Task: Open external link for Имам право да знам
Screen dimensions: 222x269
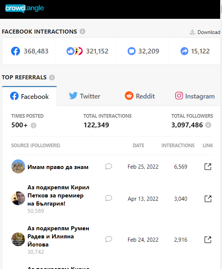Action: (208, 167)
